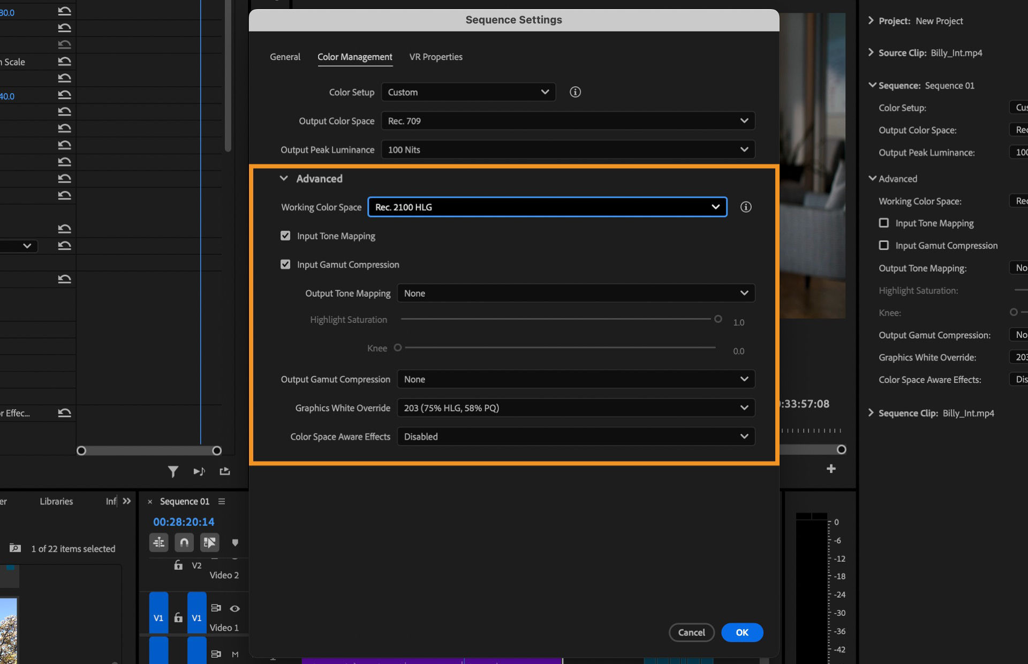
Task: Click the search icon in the Project panel
Action: tap(16, 548)
